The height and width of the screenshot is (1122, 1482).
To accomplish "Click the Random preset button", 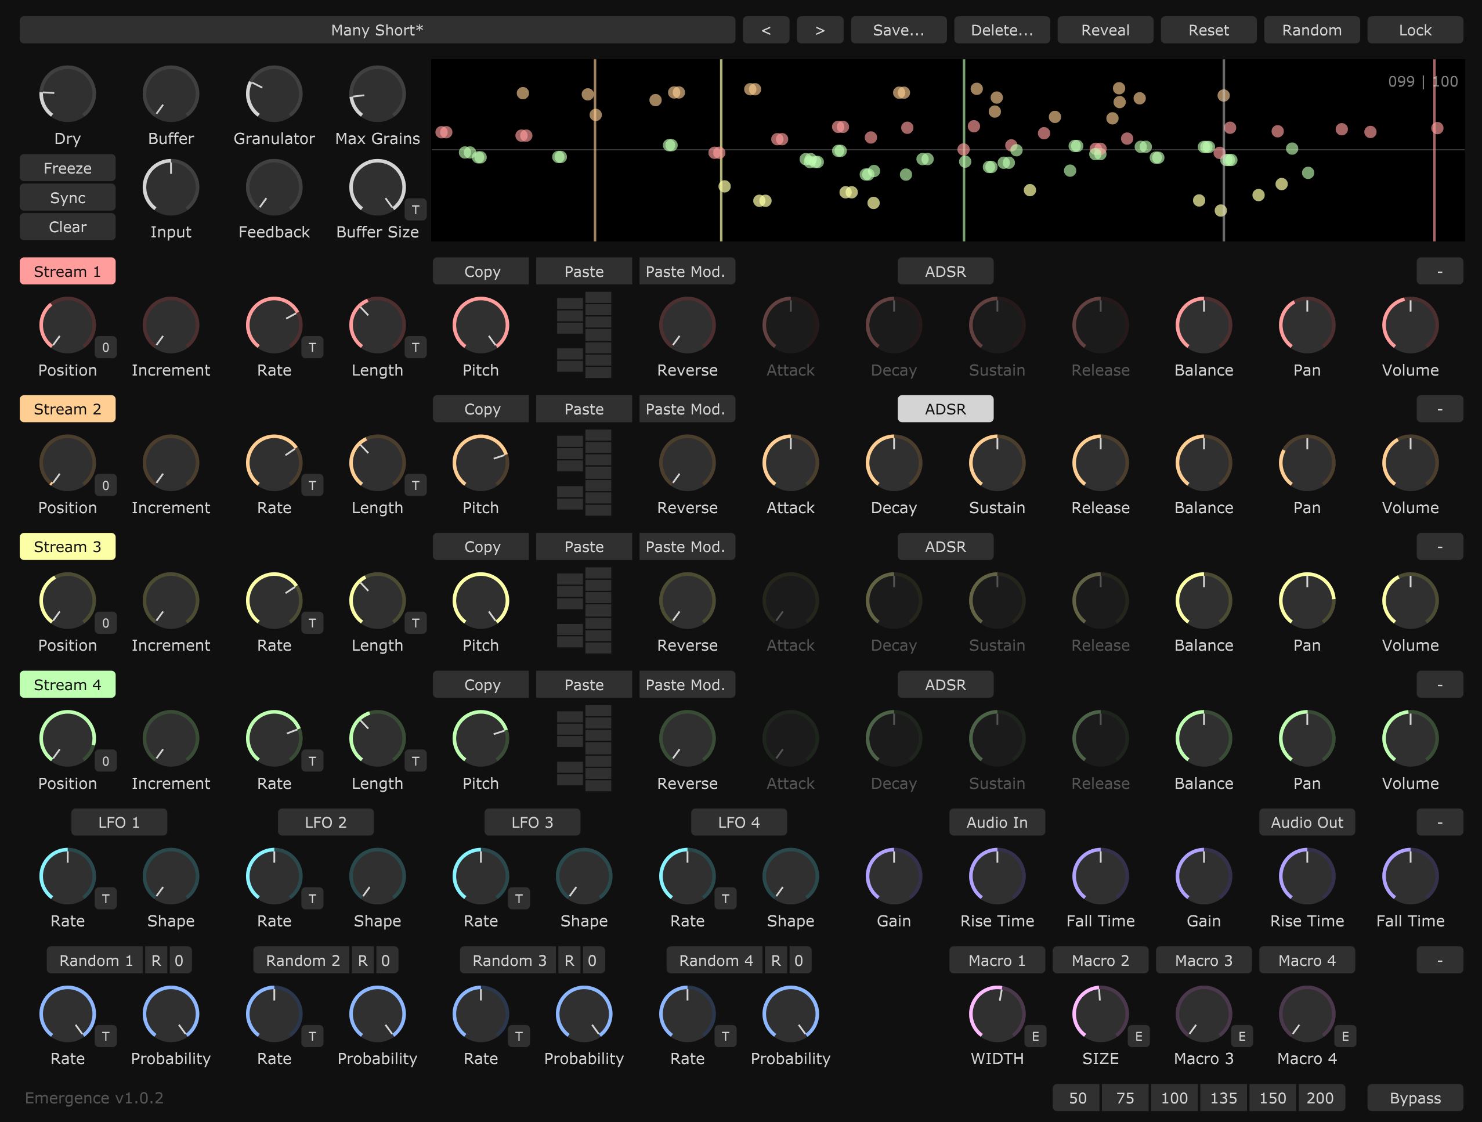I will click(x=1311, y=30).
